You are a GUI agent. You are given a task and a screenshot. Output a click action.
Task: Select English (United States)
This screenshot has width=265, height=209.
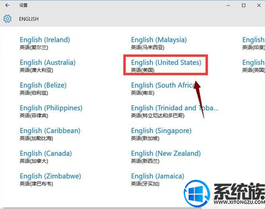click(x=166, y=66)
